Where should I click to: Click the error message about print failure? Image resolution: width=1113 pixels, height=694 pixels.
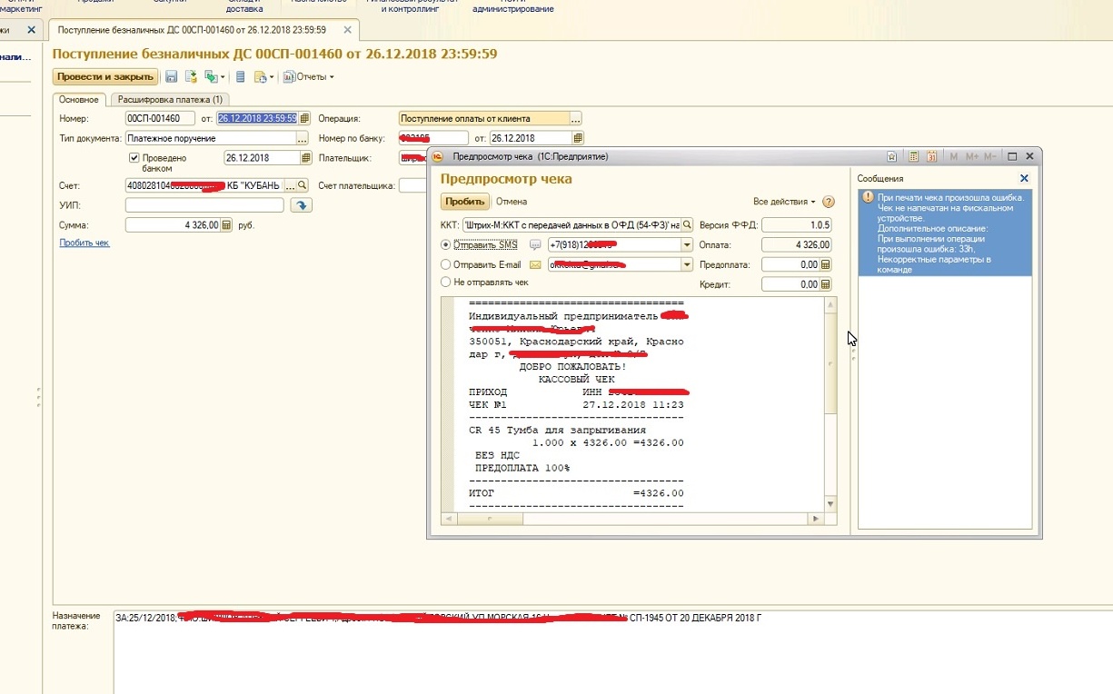[945, 233]
